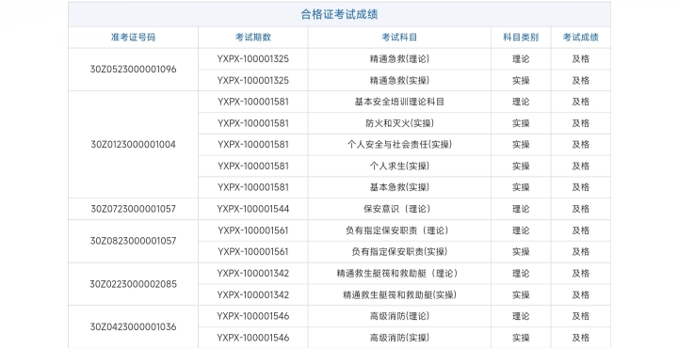The height and width of the screenshot is (348, 678).
Task: Select the 准考证号码 column header
Action: click(x=133, y=38)
